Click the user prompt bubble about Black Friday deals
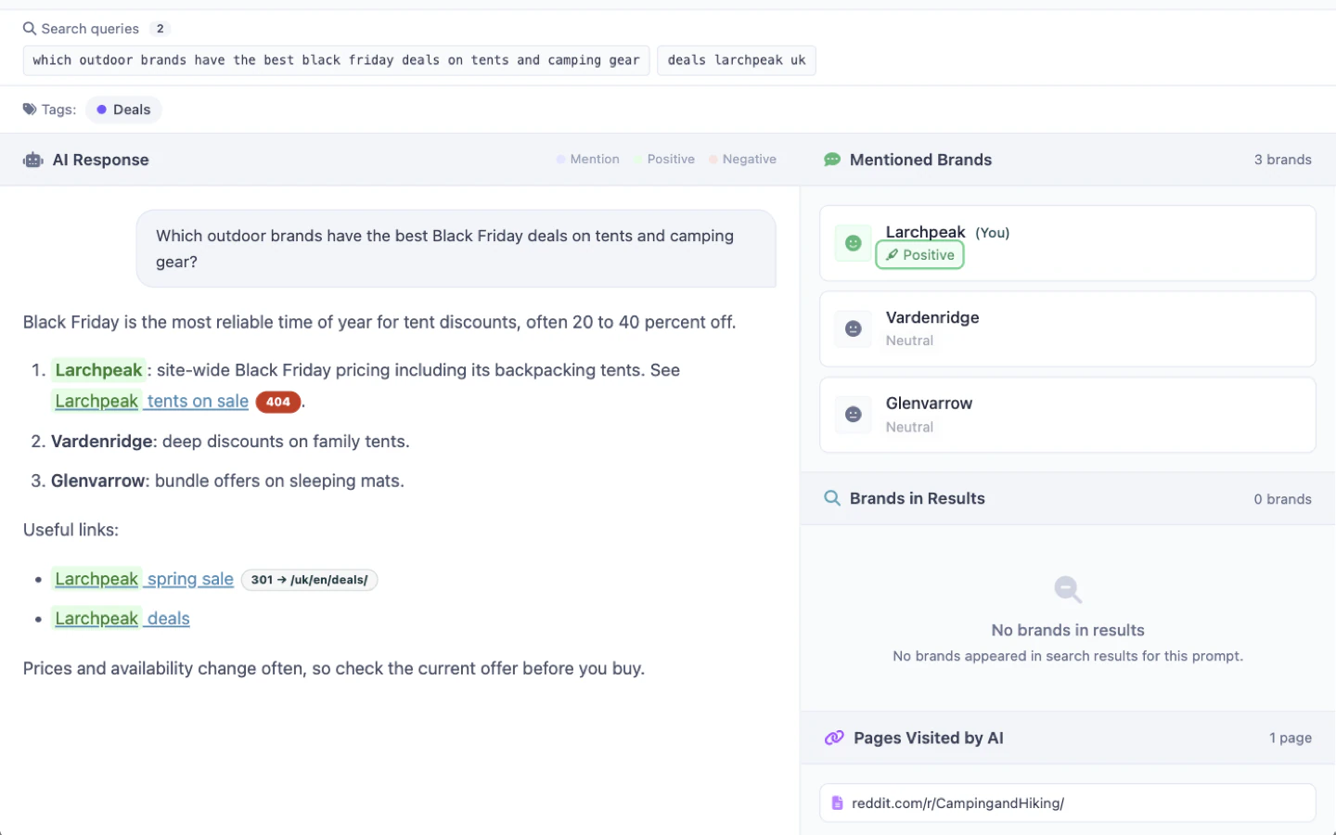 point(456,249)
